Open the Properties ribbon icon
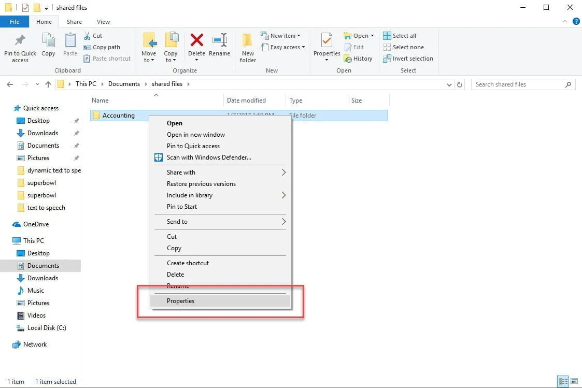The width and height of the screenshot is (582, 388). (x=326, y=47)
